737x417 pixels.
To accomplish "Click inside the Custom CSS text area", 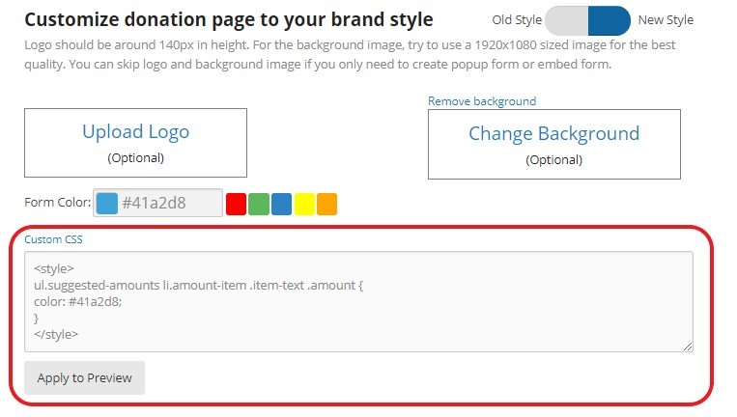I will coord(357,301).
